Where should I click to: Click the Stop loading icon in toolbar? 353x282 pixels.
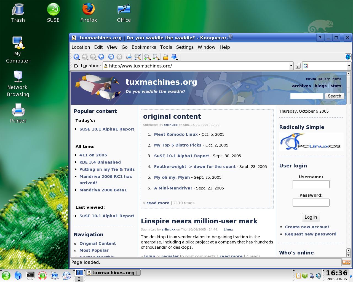pos(119,57)
